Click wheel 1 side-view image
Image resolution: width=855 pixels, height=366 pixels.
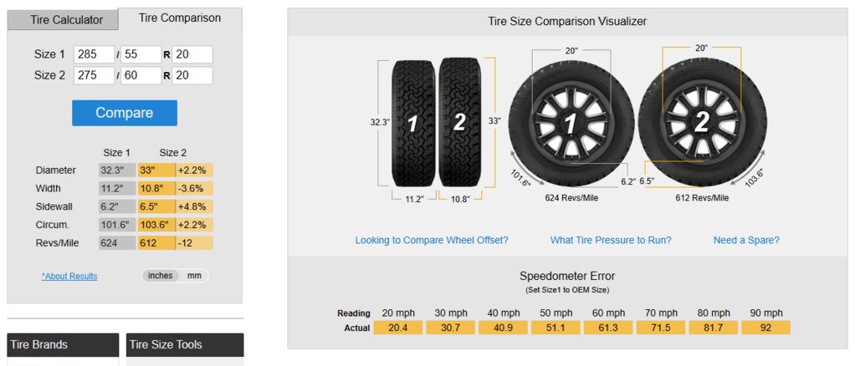point(571,125)
